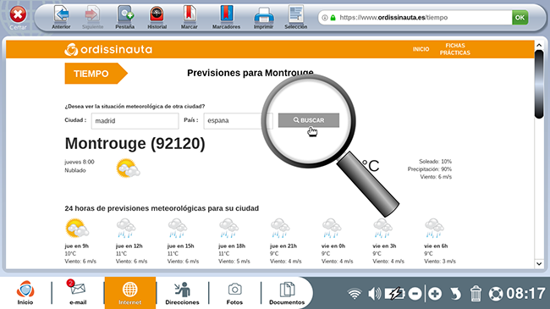The width and height of the screenshot is (550, 309).
Task: Click the Soleado: 10% text
Action: coord(435,162)
